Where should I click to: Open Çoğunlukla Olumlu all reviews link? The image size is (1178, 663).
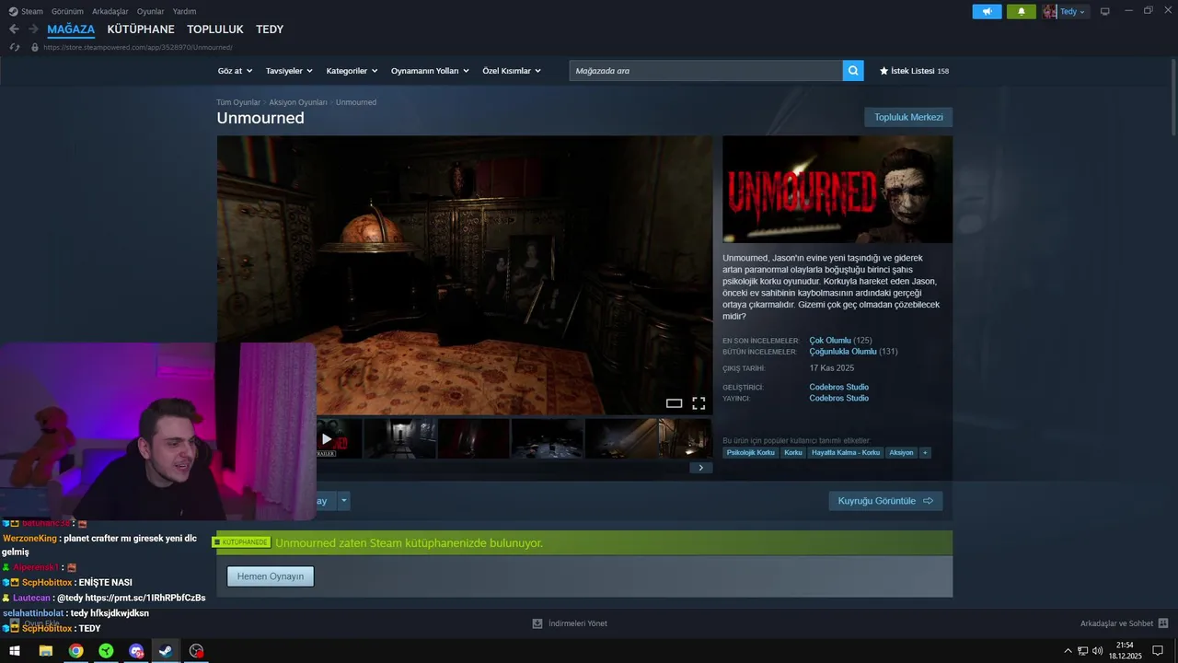(x=843, y=352)
